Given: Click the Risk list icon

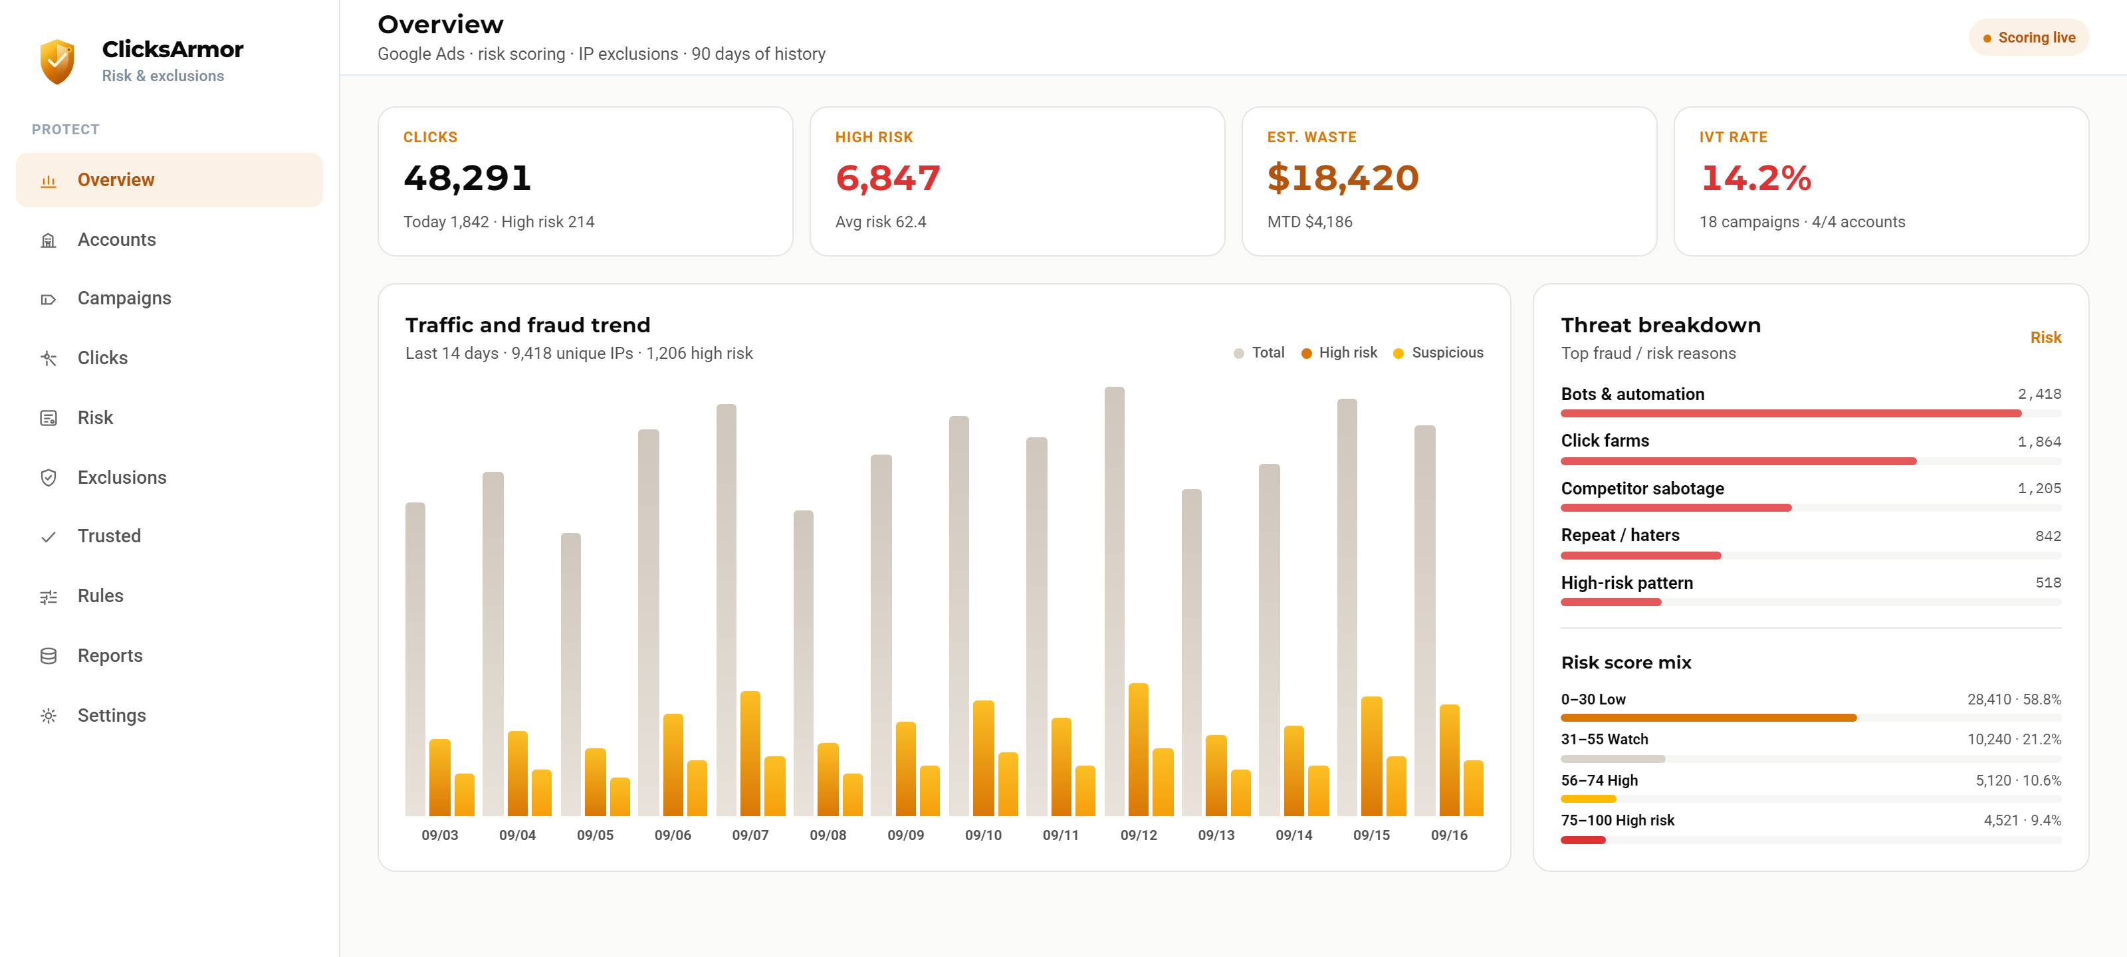Looking at the screenshot, I should [x=49, y=418].
